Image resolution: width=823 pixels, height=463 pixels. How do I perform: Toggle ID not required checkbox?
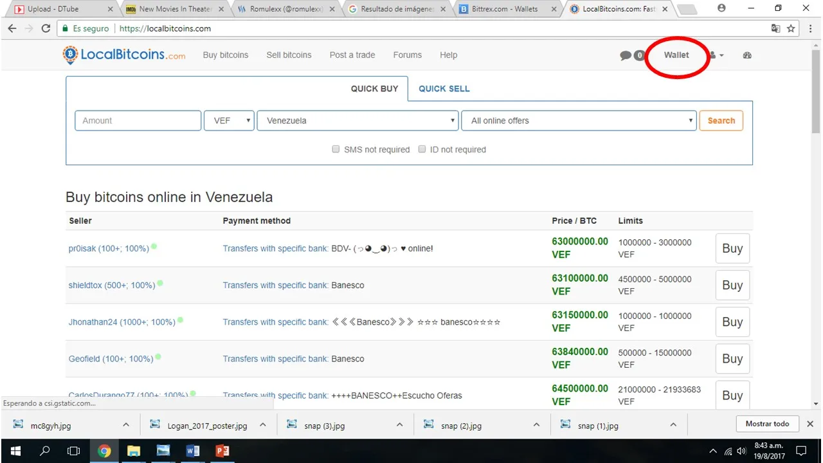(x=422, y=149)
